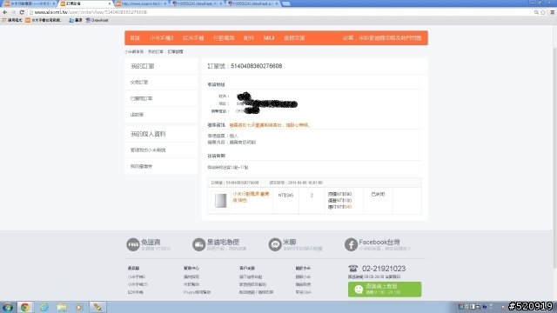Click the power bank product thumbnail

click(x=220, y=201)
